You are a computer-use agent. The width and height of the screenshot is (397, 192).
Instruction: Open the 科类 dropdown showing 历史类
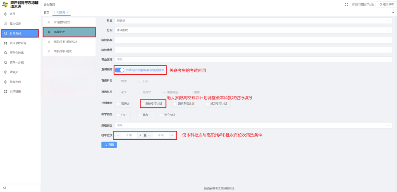coord(254,21)
